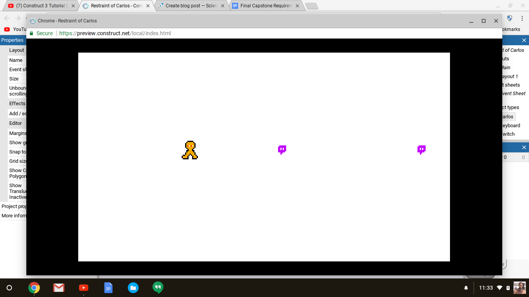Screen dimensions: 529x297
Task: Click the orange Carlos character sprite
Action: tap(190, 150)
